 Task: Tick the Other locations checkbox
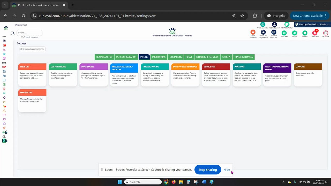coord(22,37)
